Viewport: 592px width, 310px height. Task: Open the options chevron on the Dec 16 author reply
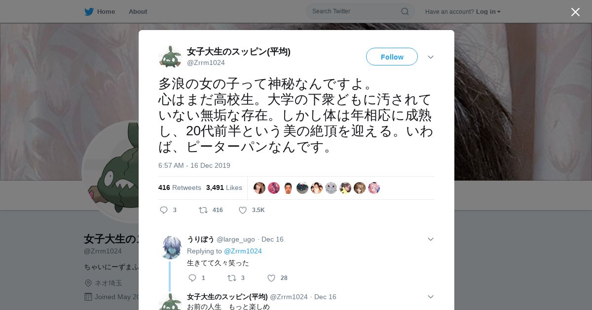coord(431,297)
